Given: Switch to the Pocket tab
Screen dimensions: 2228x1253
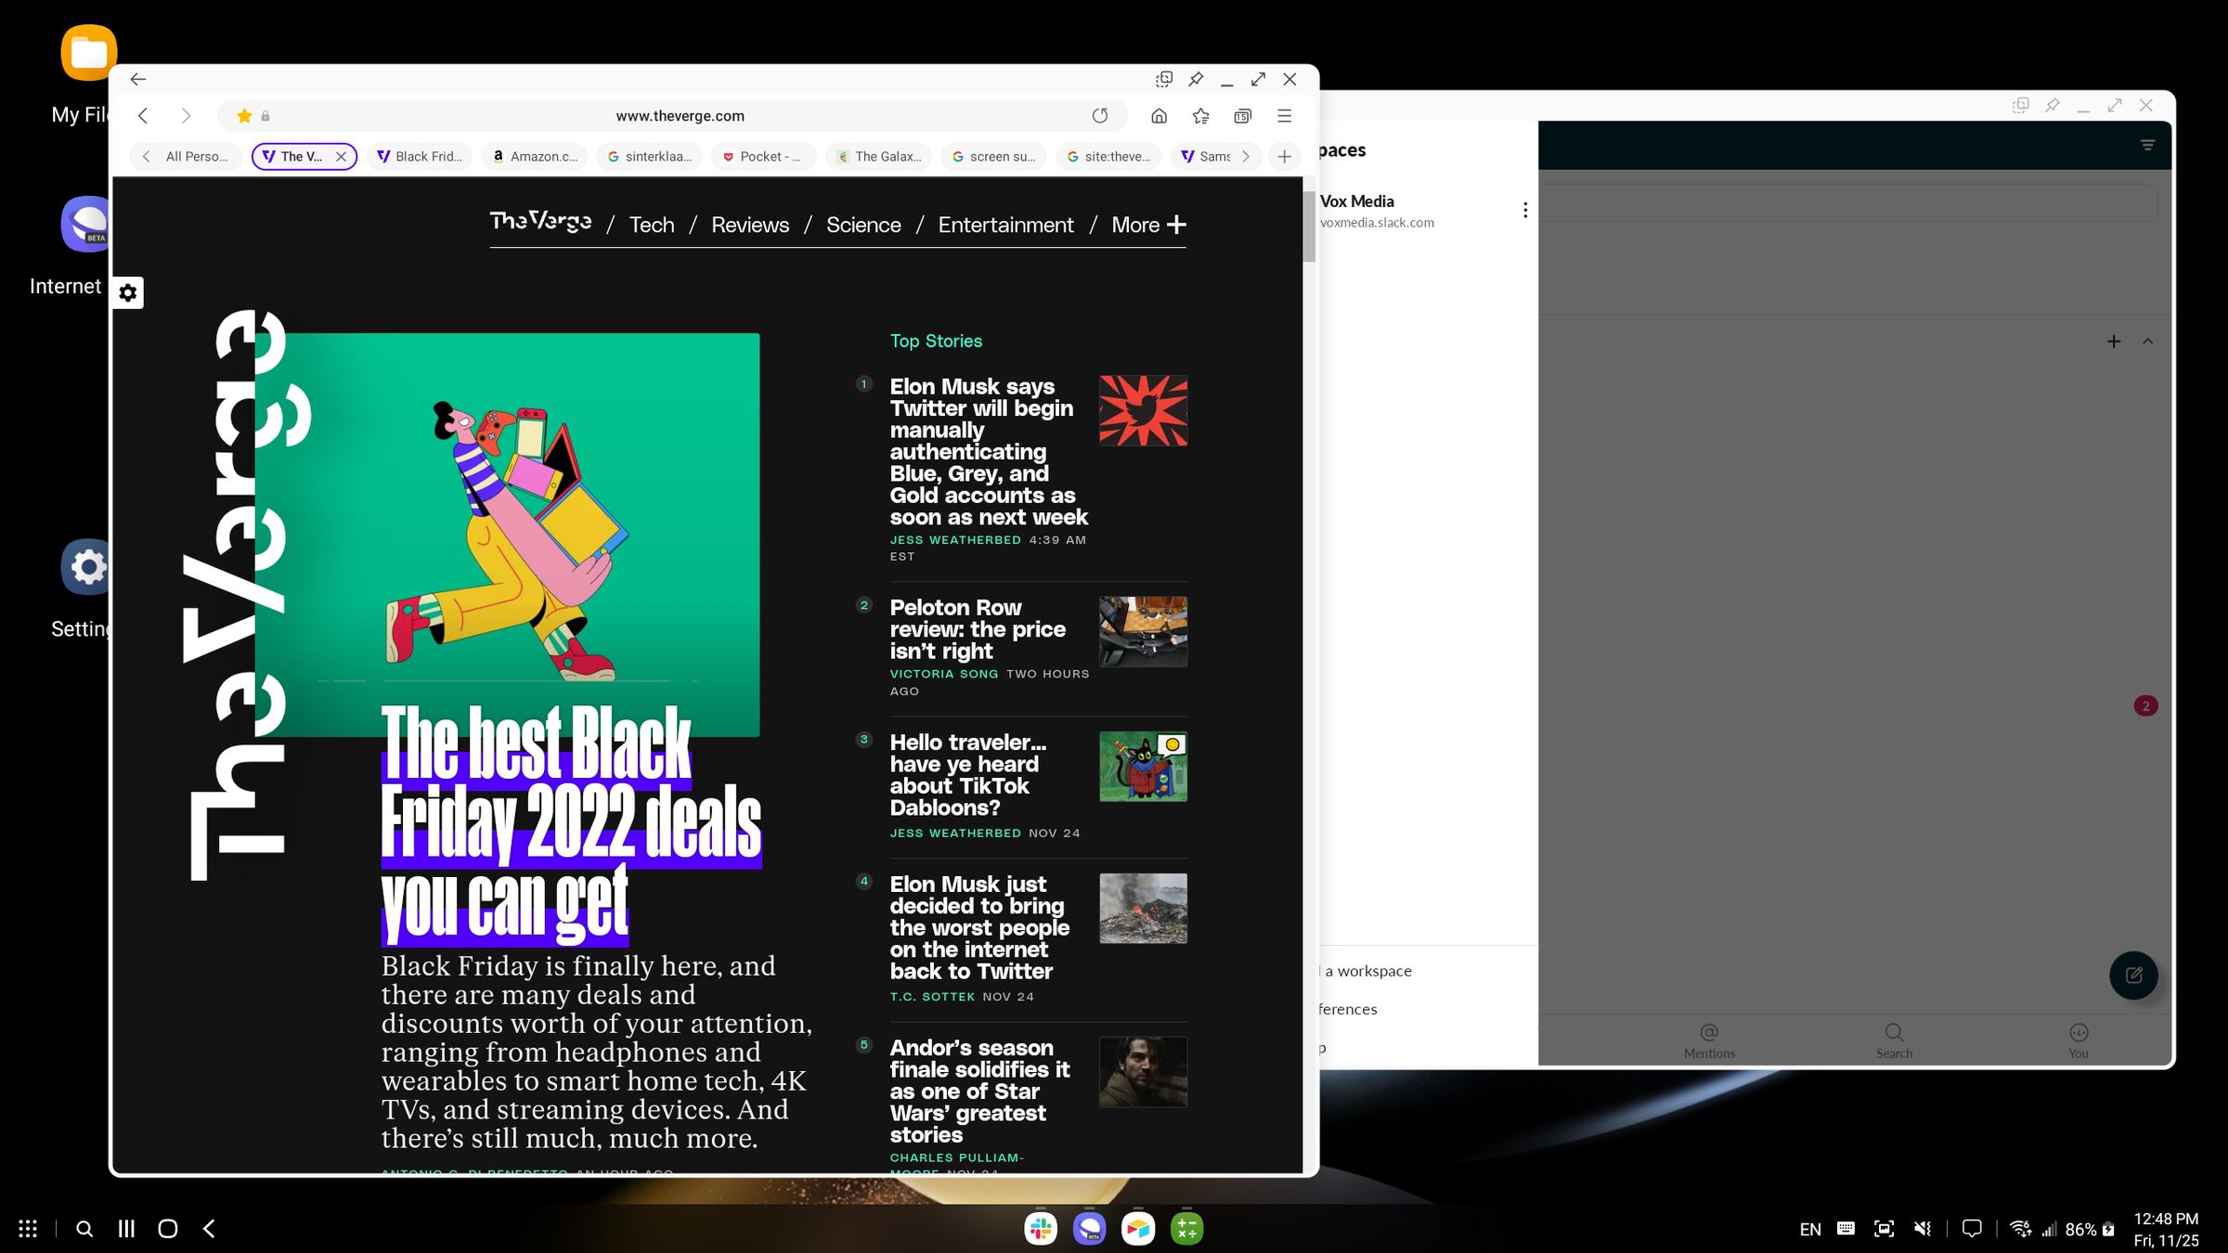Looking at the screenshot, I should [x=763, y=157].
